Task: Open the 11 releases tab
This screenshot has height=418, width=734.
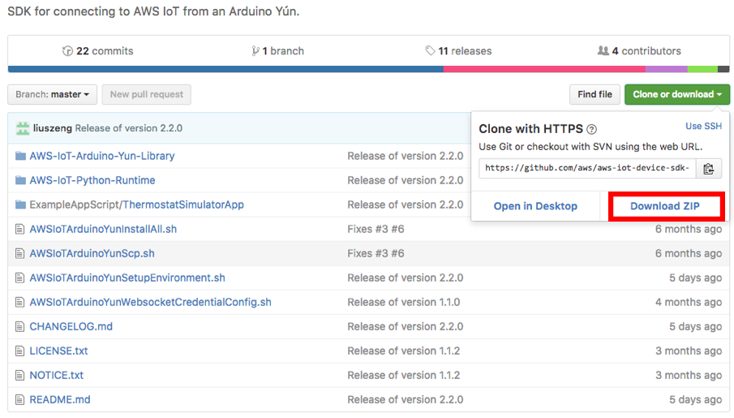Action: [x=458, y=50]
